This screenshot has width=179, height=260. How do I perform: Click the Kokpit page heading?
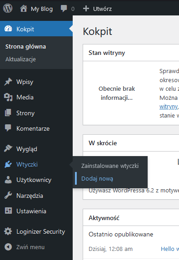(x=98, y=31)
